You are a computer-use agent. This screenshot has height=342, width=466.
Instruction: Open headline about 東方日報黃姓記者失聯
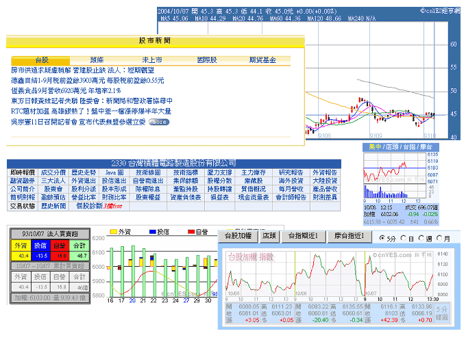[x=92, y=101]
